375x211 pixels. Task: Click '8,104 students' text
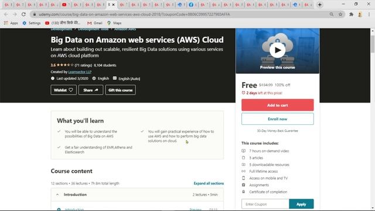coord(105,65)
